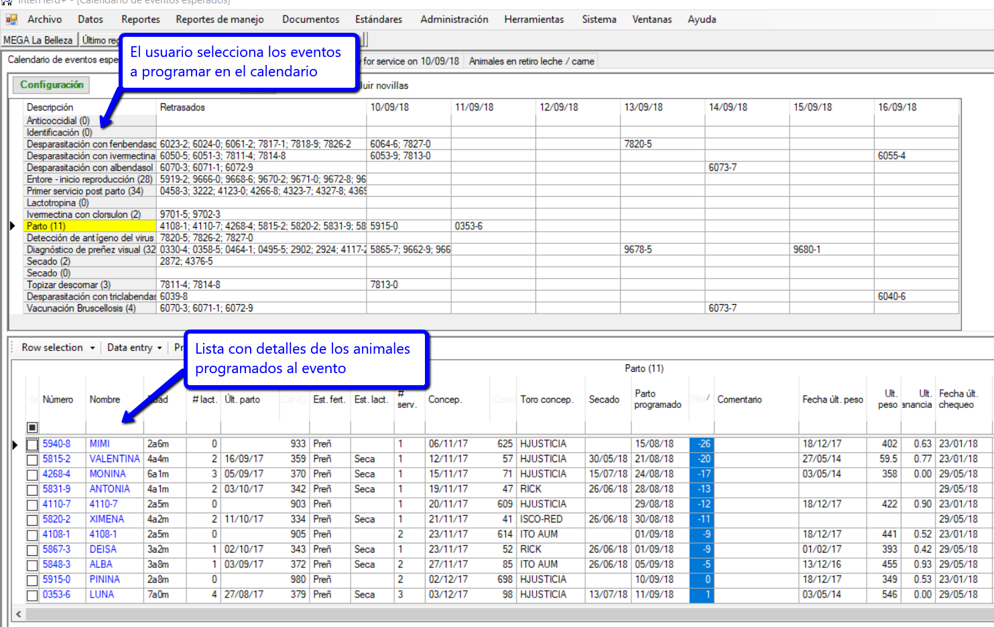This screenshot has width=994, height=627.
Task: Open the Reportes menu
Action: click(141, 19)
